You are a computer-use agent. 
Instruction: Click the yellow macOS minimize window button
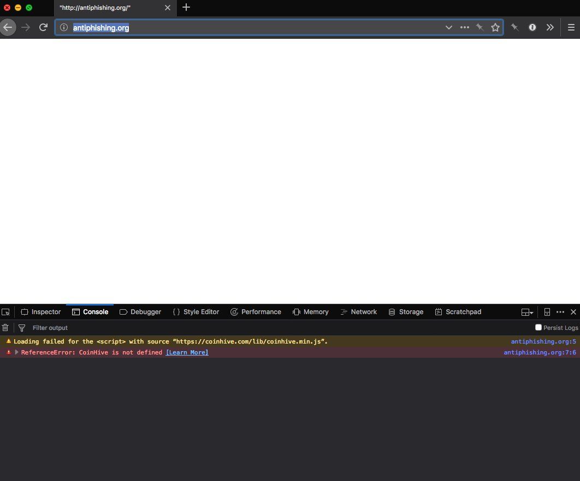18,8
